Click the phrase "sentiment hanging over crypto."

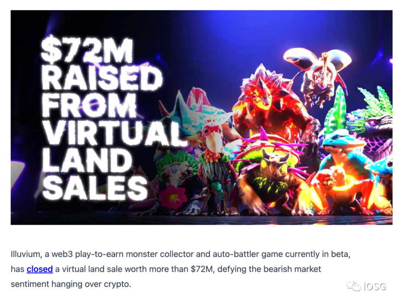click(x=71, y=285)
